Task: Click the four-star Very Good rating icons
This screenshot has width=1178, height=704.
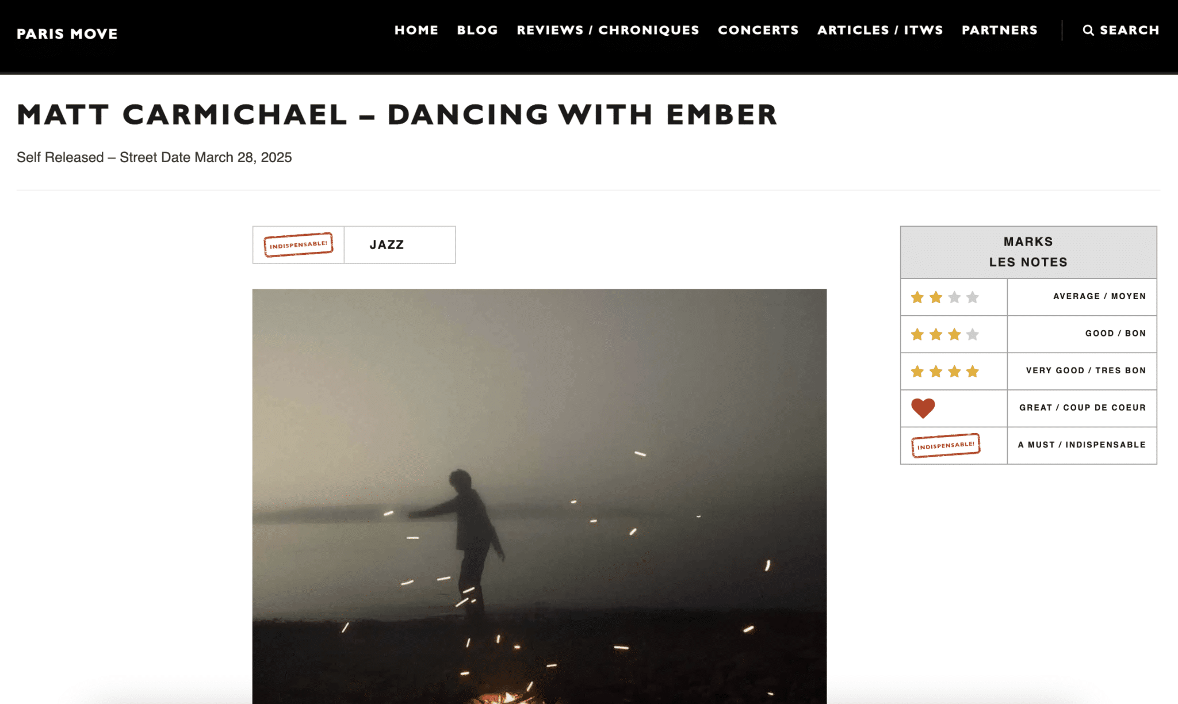Action: point(944,371)
